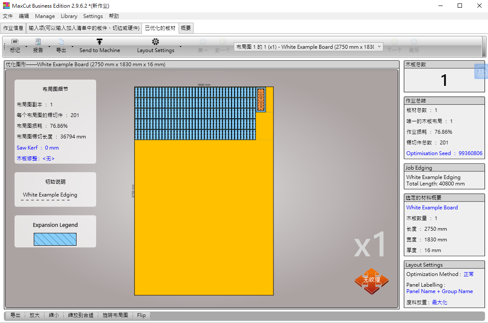
Task: Expand the 报告 dropdown arrow
Action: (49, 47)
